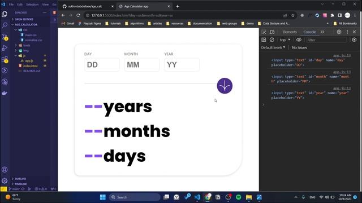Click the Spotify icon in the taskbar
This screenshot has width=362, height=203.
tap(239, 197)
